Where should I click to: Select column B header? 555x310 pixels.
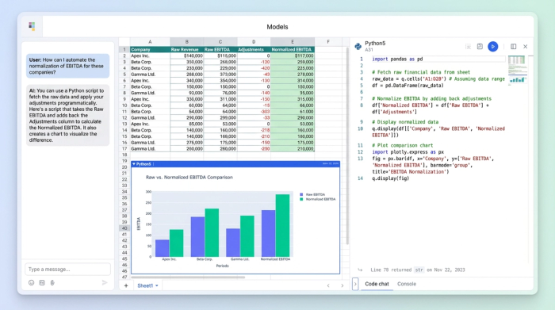[x=186, y=42]
